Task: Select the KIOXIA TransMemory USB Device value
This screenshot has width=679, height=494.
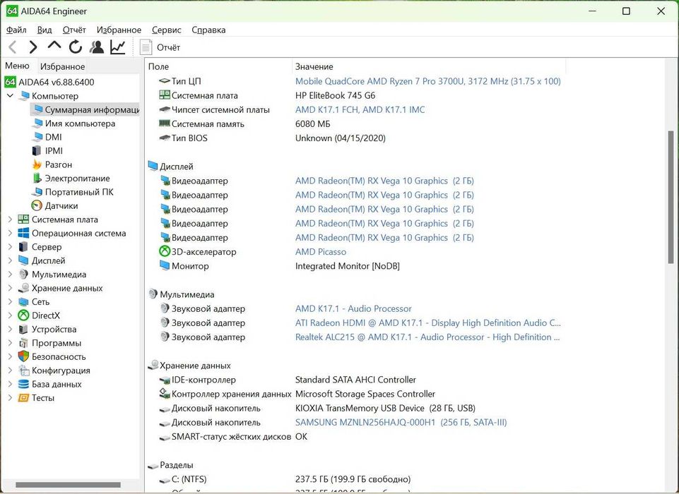Action: (385, 408)
